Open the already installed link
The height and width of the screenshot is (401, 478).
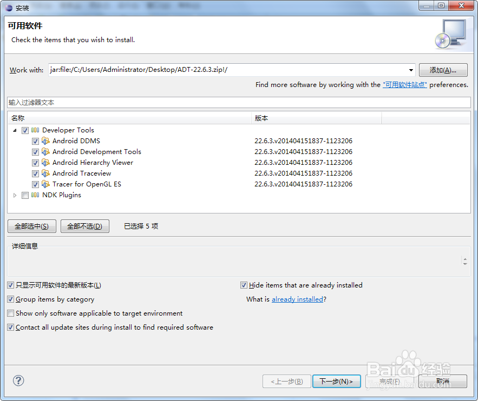(x=297, y=299)
